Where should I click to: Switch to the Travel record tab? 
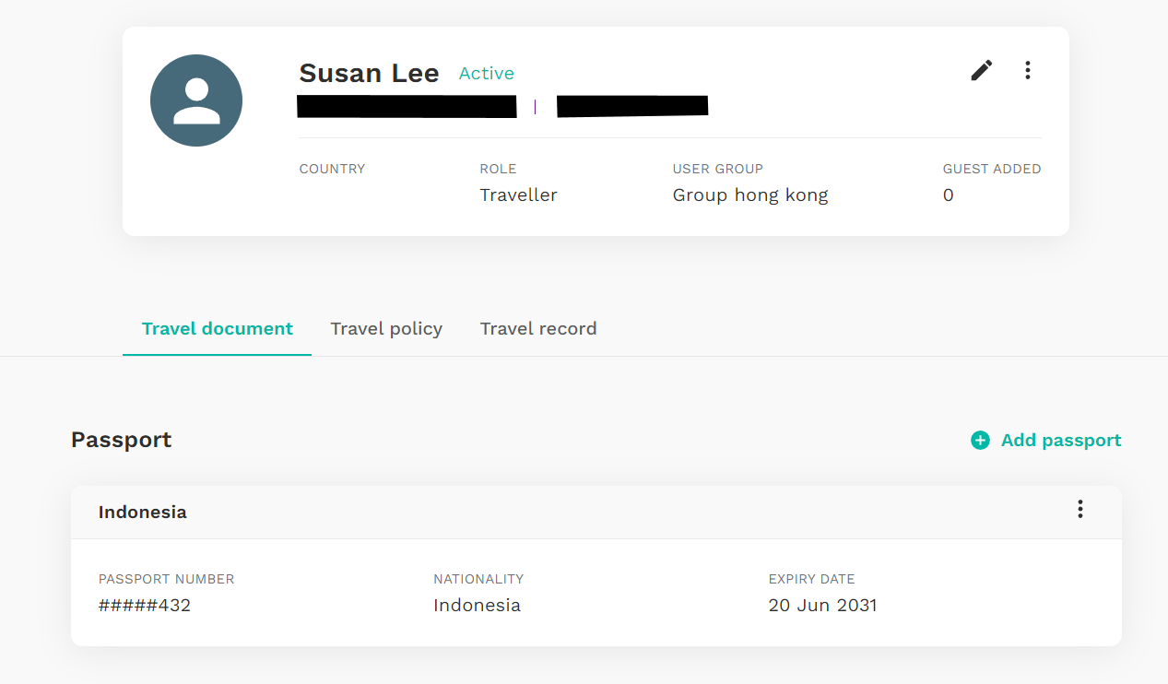coord(538,329)
